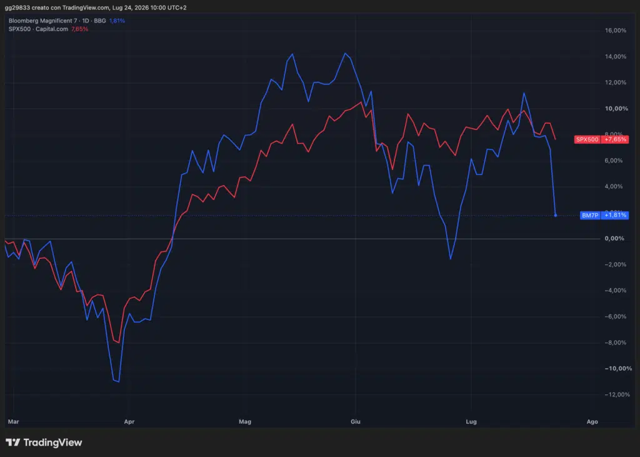Click the Lug month label
This screenshot has height=457, width=640.
[471, 421]
